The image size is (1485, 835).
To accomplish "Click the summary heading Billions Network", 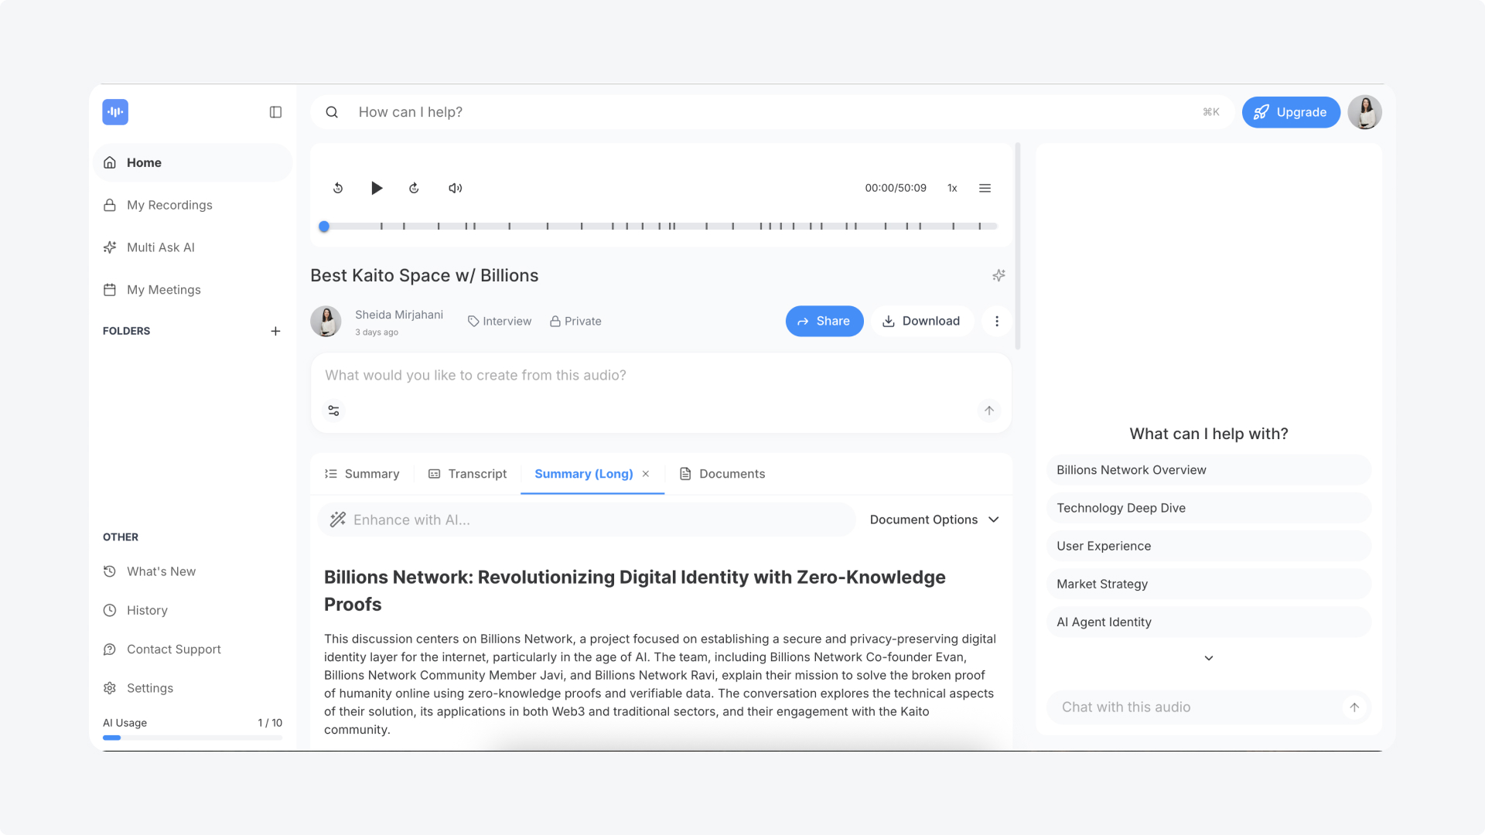I will tap(635, 591).
